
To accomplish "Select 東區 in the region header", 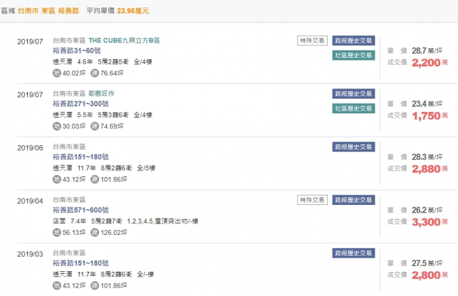I will tap(56, 11).
